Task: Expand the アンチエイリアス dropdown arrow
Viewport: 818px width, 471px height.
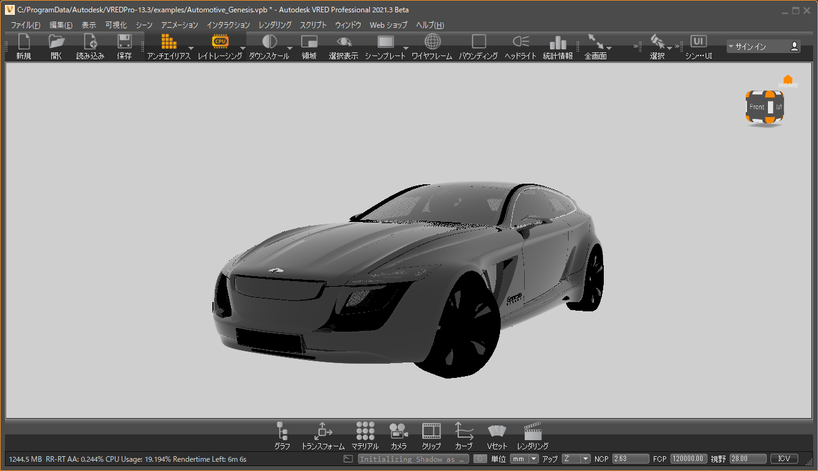Action: click(x=191, y=48)
